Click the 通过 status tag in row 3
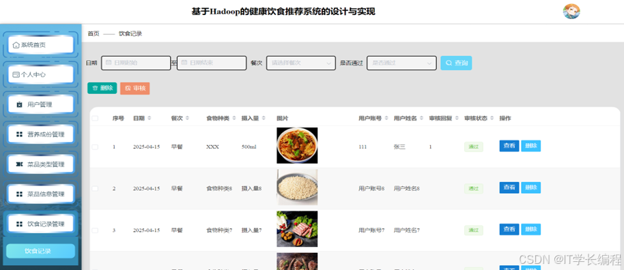The width and height of the screenshot is (624, 270). point(474,230)
